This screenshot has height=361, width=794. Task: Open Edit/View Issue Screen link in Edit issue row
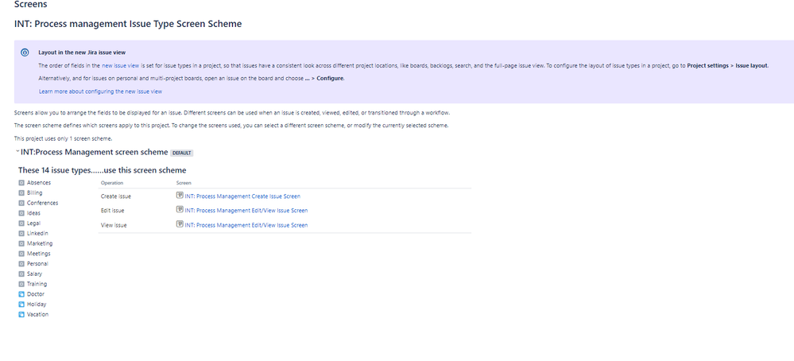(246, 211)
